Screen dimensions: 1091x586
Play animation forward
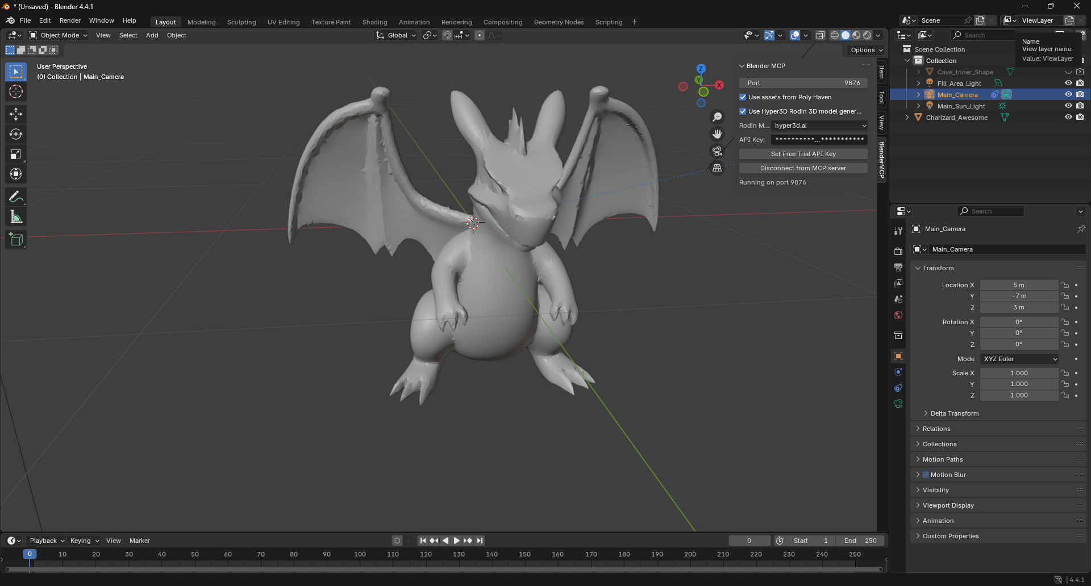[x=456, y=541]
